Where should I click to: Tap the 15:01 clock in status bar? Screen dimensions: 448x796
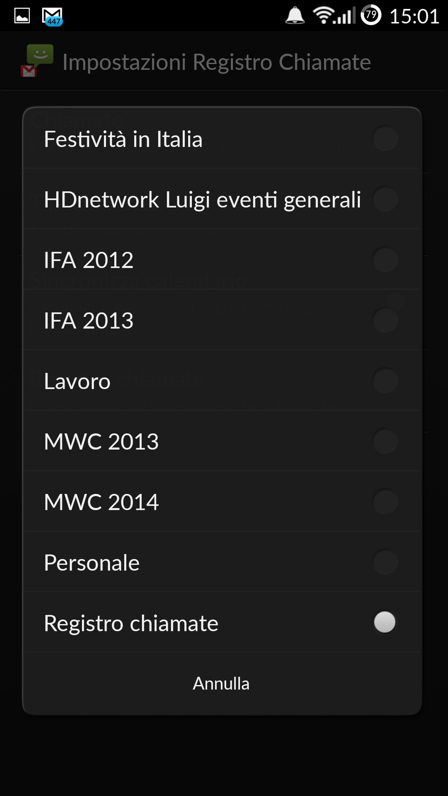[414, 17]
